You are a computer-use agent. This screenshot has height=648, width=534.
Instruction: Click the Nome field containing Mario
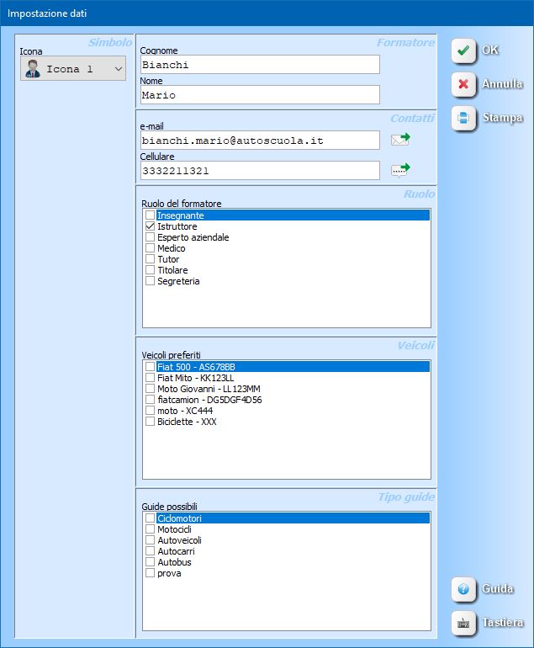pos(259,95)
